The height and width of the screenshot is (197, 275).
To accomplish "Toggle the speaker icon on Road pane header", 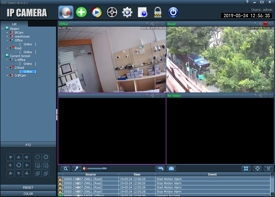I will (x=261, y=24).
